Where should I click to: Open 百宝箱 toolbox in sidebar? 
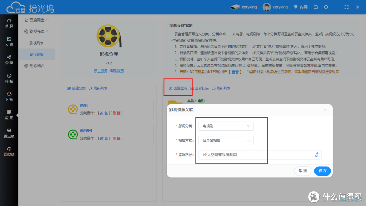pos(9,133)
